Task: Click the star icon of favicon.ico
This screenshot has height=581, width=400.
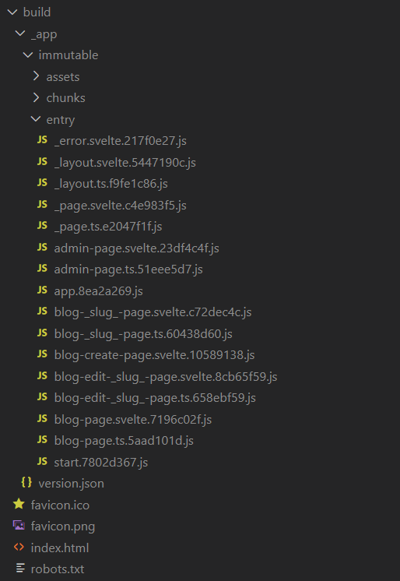Action: click(x=19, y=504)
